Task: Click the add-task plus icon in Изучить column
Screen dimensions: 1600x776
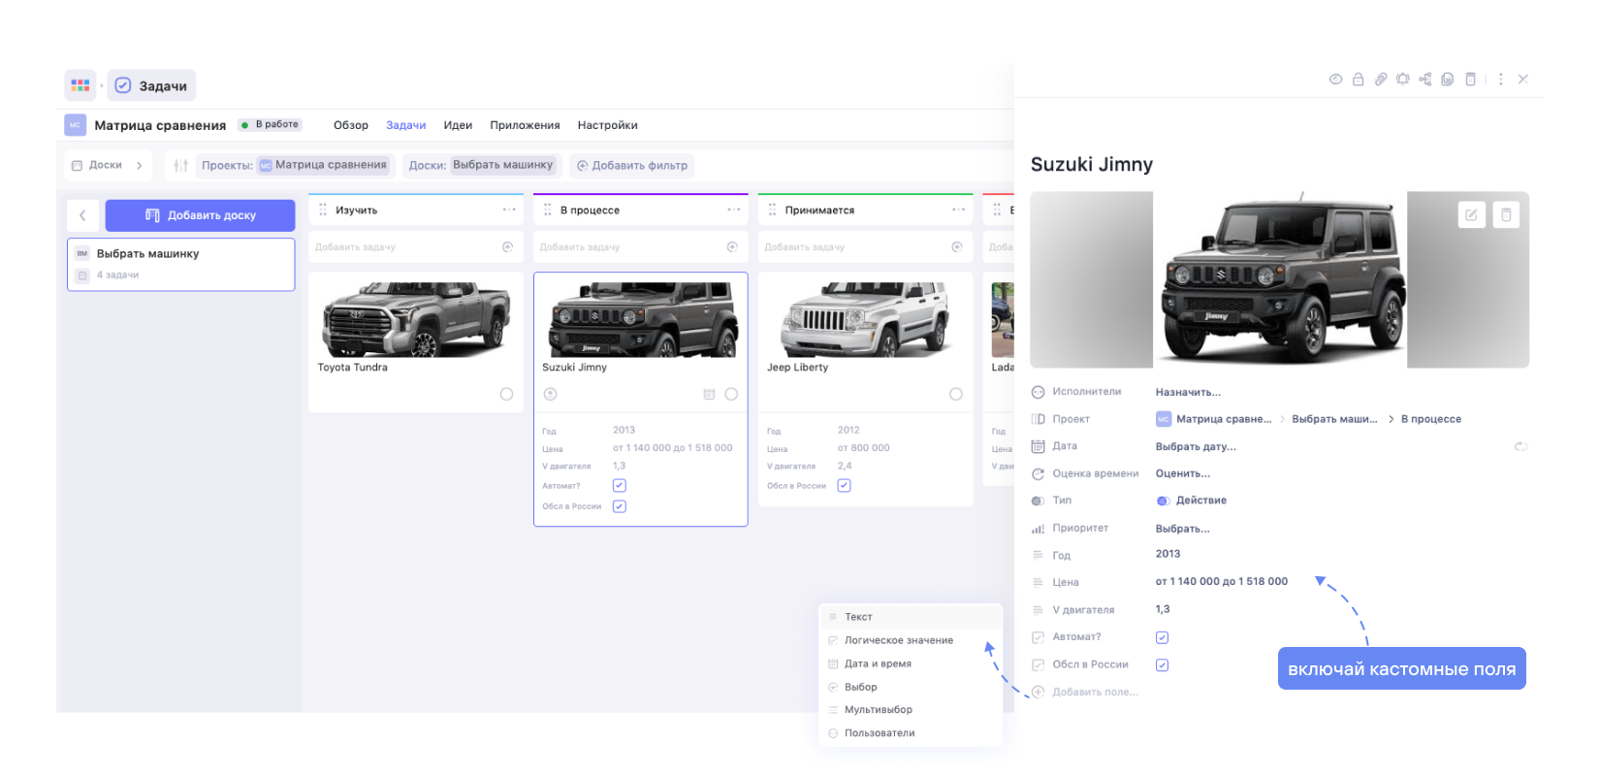Action: tap(507, 247)
